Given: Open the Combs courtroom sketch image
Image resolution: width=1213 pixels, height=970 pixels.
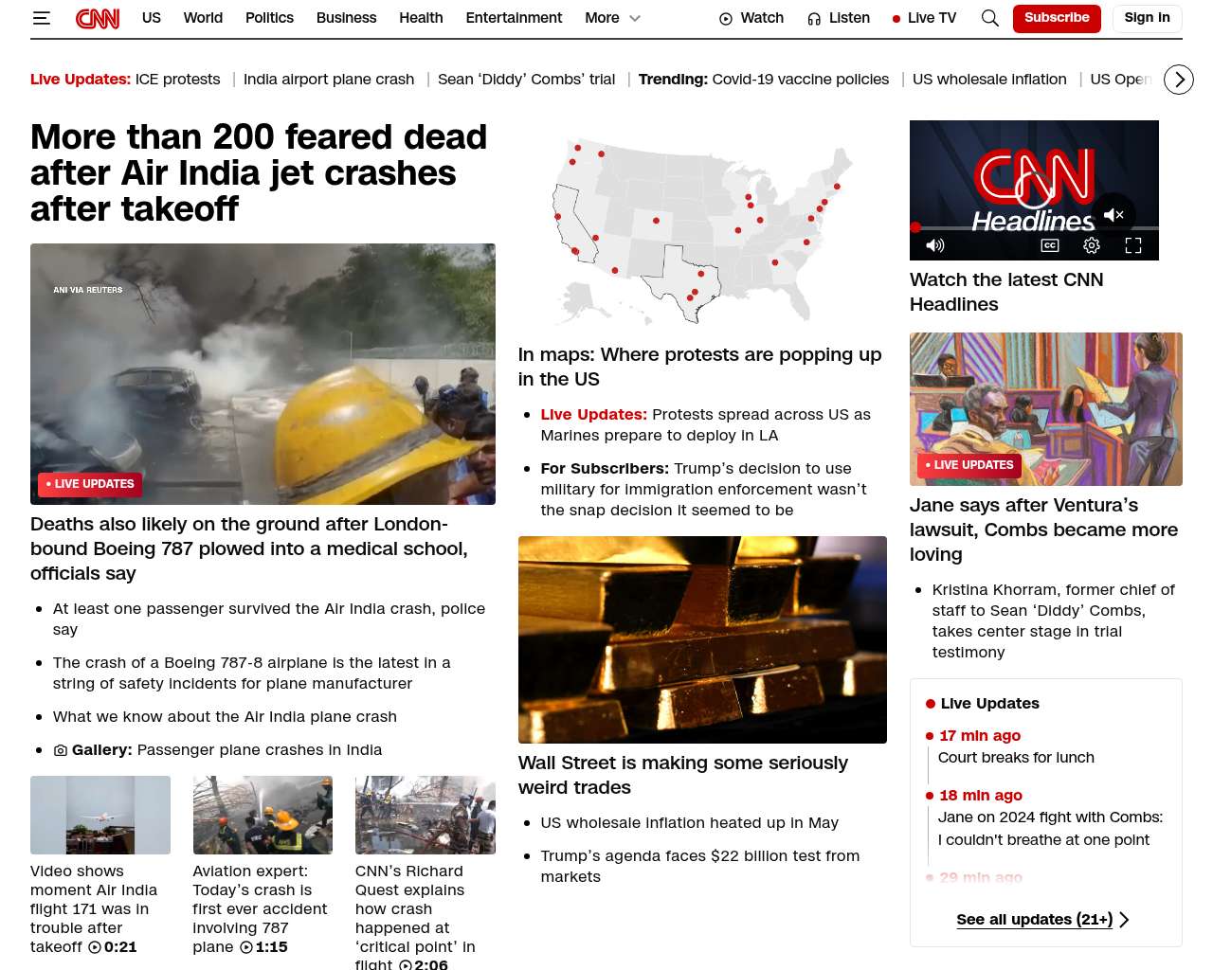Looking at the screenshot, I should click(1046, 409).
